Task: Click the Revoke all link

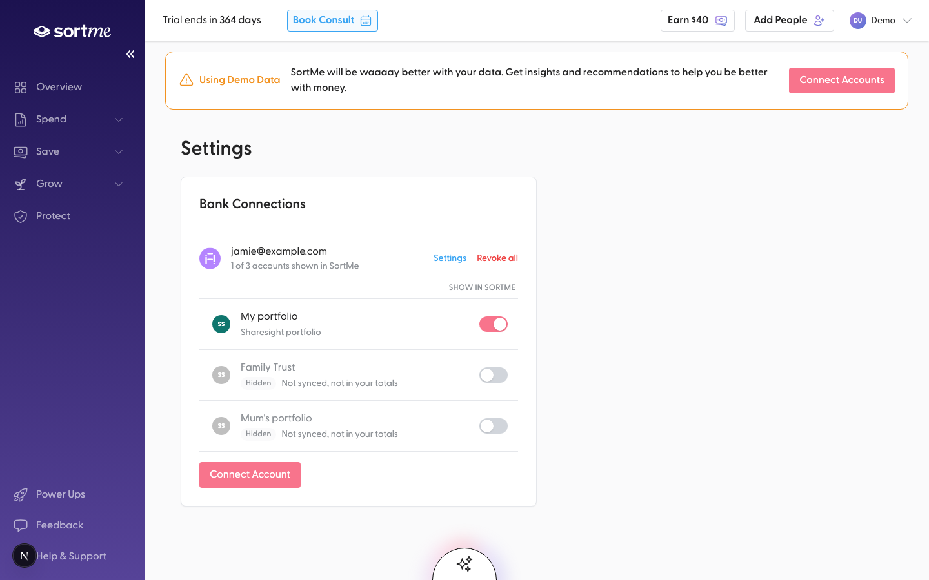Action: tap(497, 258)
